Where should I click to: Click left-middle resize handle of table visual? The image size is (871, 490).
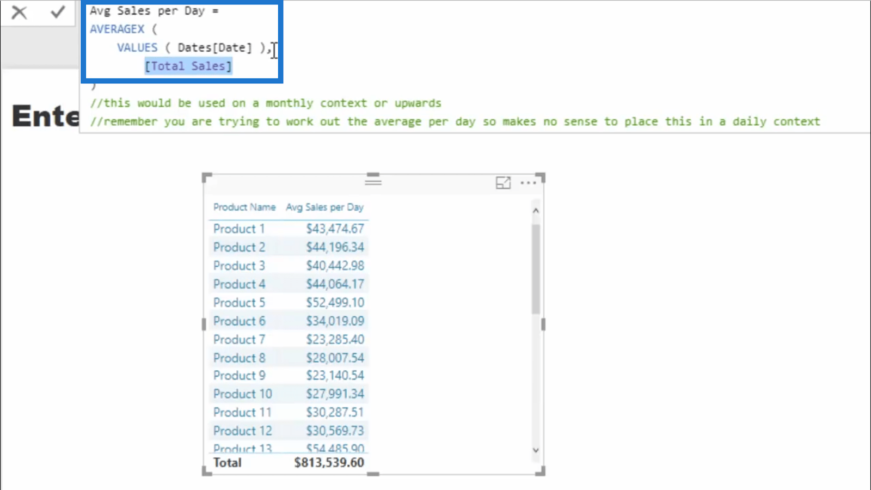pyautogui.click(x=204, y=324)
